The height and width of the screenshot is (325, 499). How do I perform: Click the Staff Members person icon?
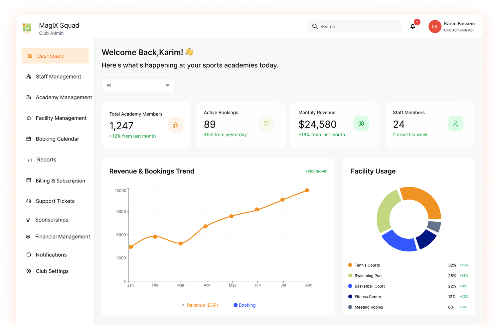pyautogui.click(x=456, y=124)
